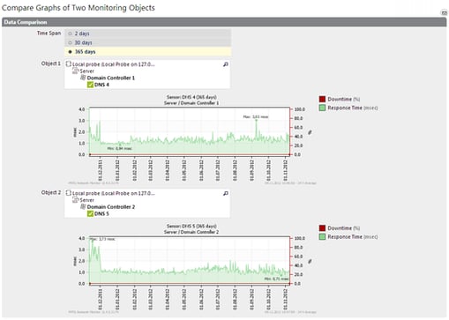Click the DNS 4 response time graph
Image resolution: width=449 pixels, height=320 pixels.
tap(190, 131)
